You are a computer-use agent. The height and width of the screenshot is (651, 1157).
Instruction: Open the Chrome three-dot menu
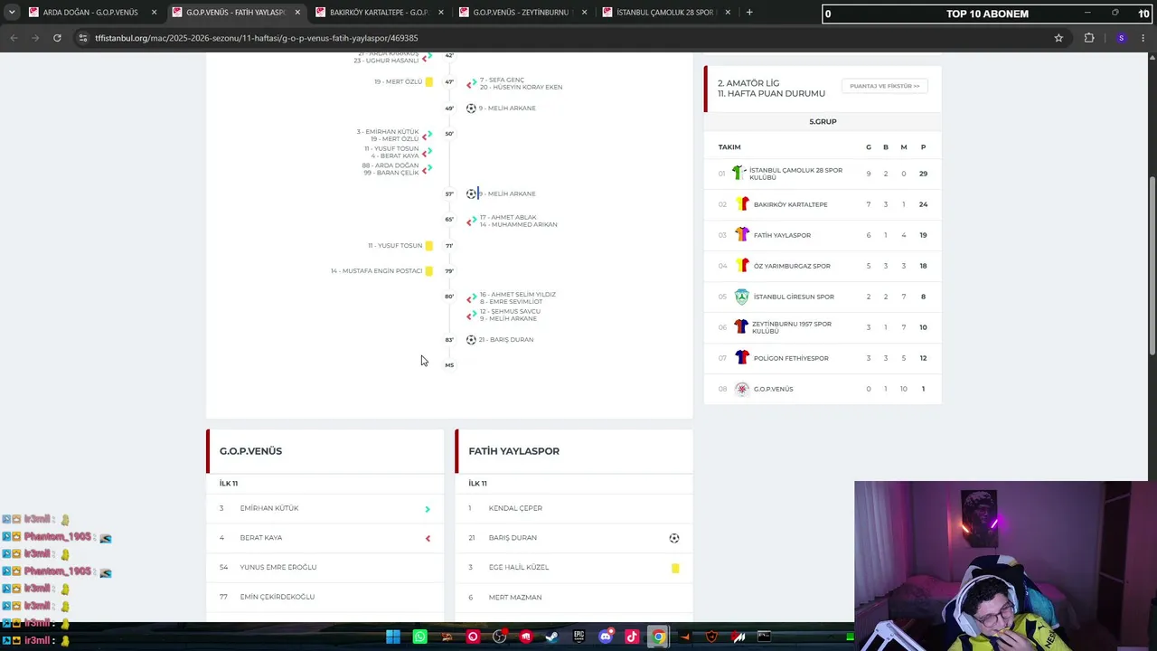click(1144, 38)
